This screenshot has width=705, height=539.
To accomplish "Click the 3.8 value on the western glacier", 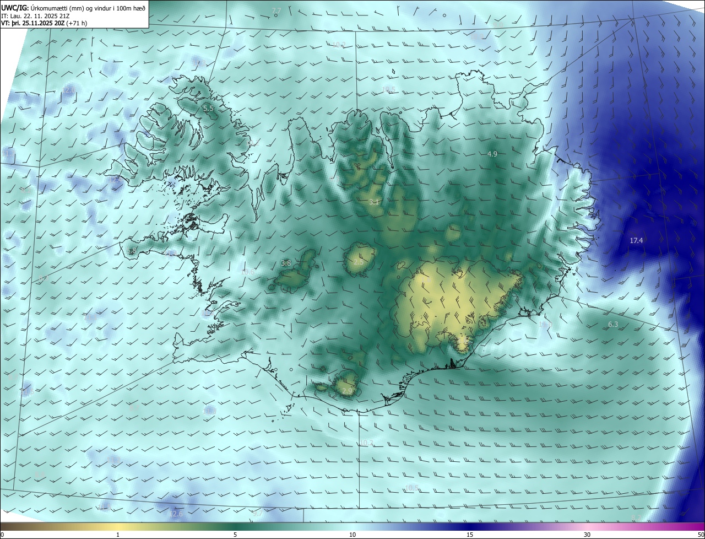I will coord(286,263).
